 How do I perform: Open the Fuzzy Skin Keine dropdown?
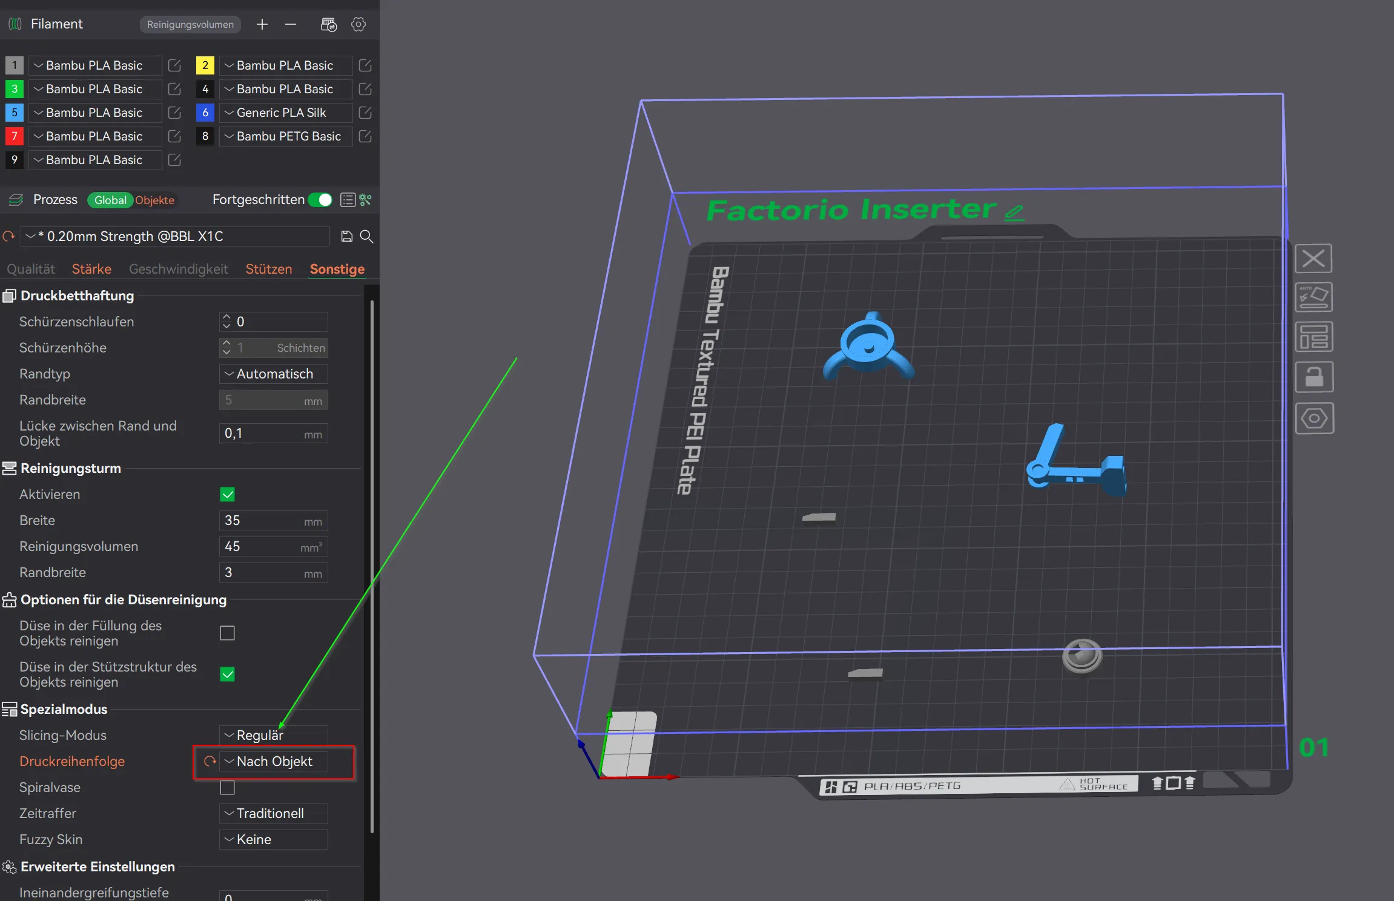[x=274, y=840]
